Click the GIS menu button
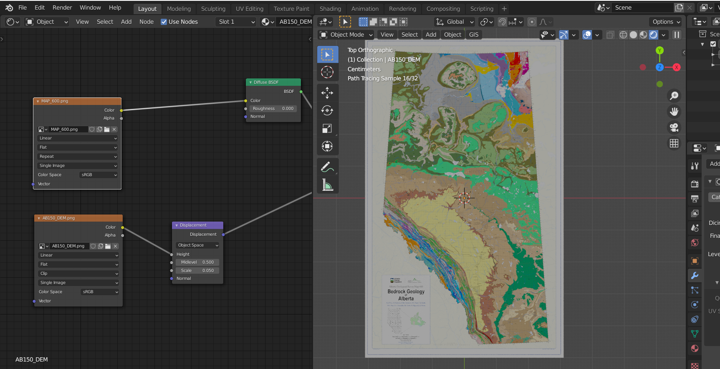The image size is (720, 369). [474, 35]
